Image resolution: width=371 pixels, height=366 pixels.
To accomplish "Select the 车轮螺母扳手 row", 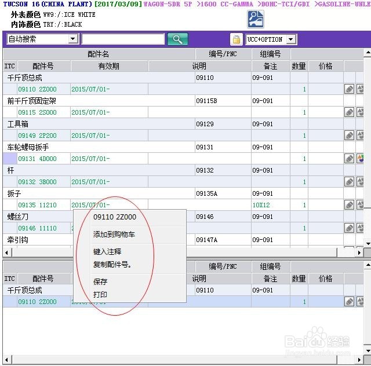I will [183, 147].
